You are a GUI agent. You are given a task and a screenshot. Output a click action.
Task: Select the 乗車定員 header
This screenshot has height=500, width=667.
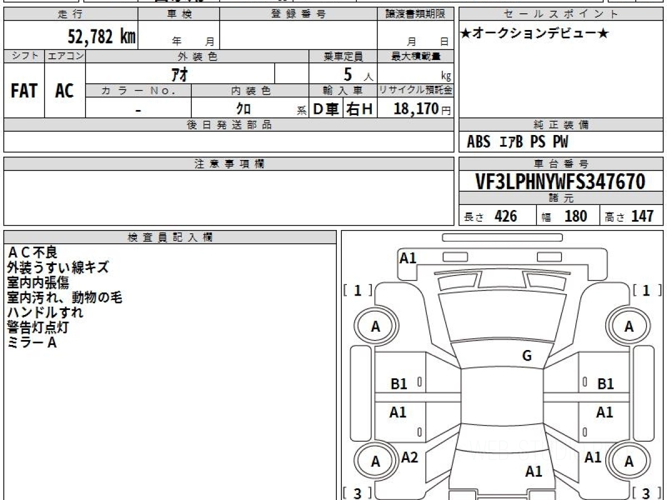(x=343, y=56)
